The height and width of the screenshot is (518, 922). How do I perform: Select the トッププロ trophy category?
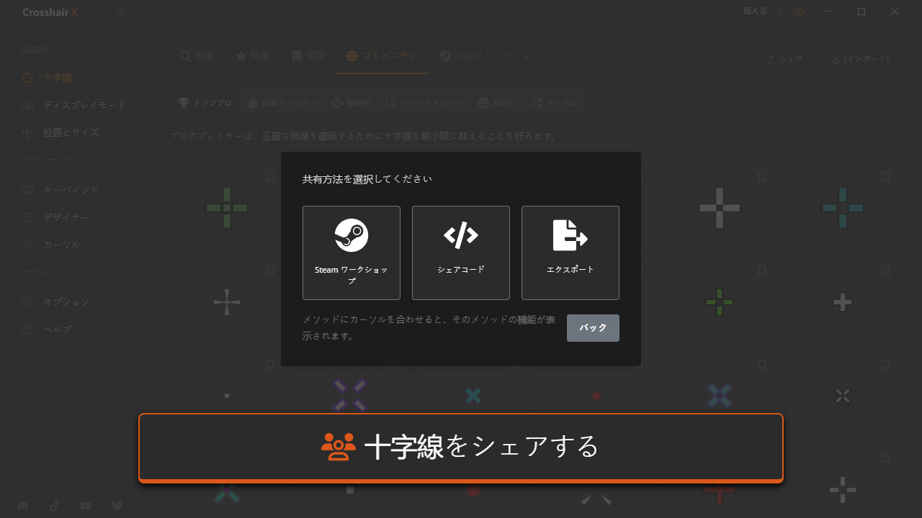click(205, 103)
